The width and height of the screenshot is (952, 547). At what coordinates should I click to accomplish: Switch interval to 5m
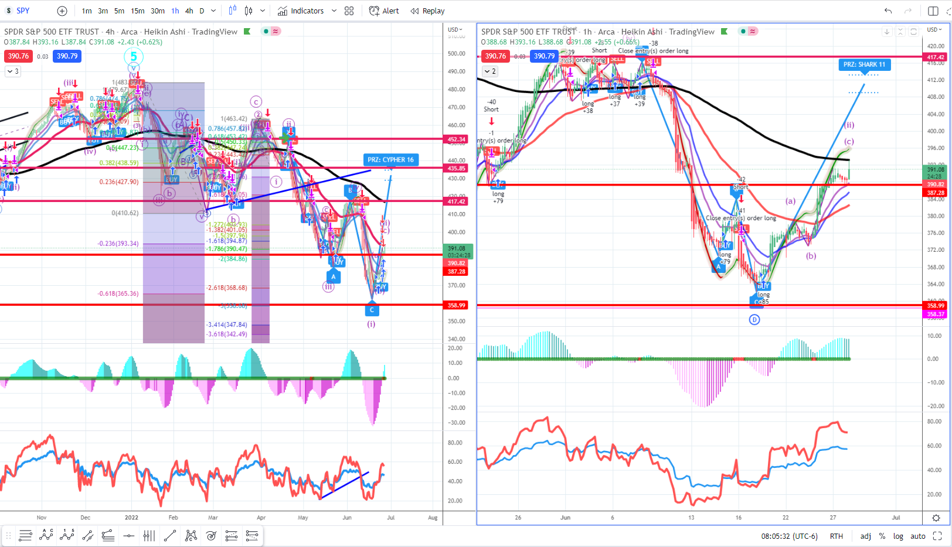[x=119, y=11]
